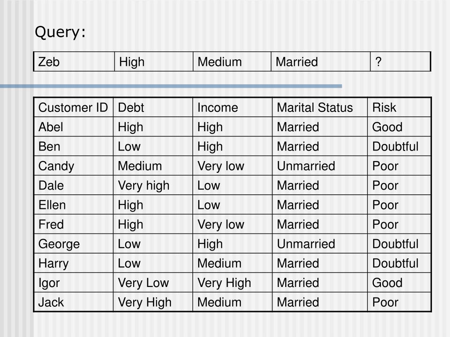Select Dale's Very high debt cell
This screenshot has height=337, width=450.
coord(153,185)
